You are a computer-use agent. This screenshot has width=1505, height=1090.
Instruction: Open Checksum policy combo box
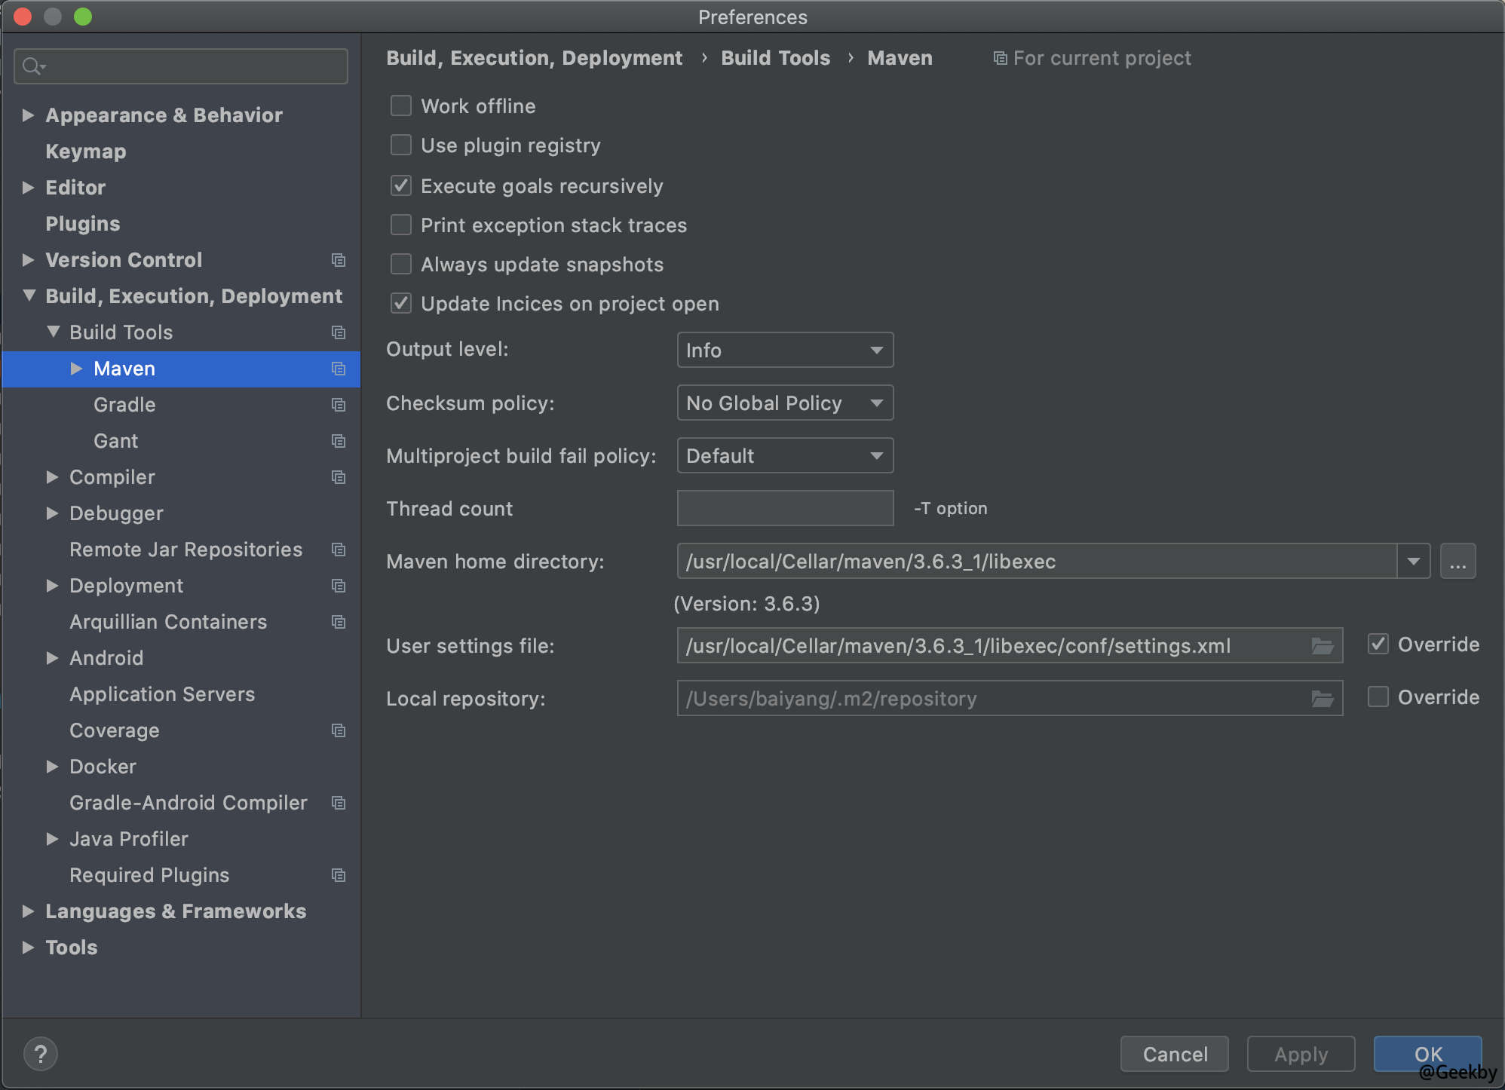(x=784, y=403)
